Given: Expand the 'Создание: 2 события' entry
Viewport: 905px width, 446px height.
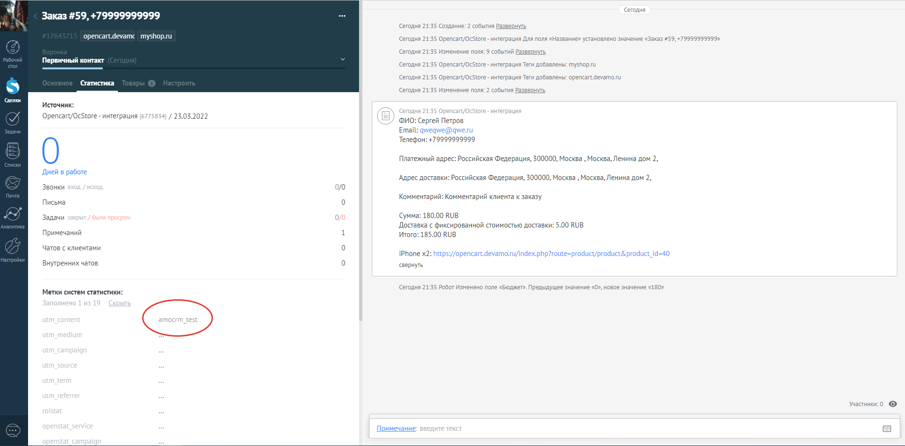Looking at the screenshot, I should (511, 26).
